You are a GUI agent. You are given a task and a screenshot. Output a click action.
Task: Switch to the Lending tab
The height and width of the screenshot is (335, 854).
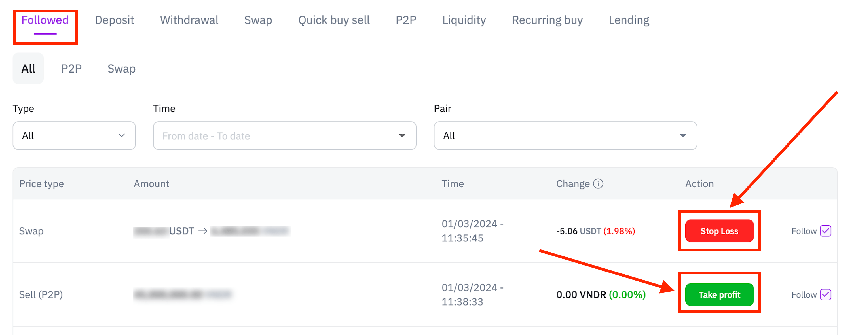tap(629, 20)
